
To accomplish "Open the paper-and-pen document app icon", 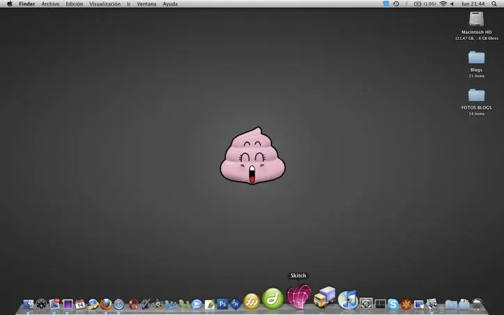I will click(x=210, y=304).
